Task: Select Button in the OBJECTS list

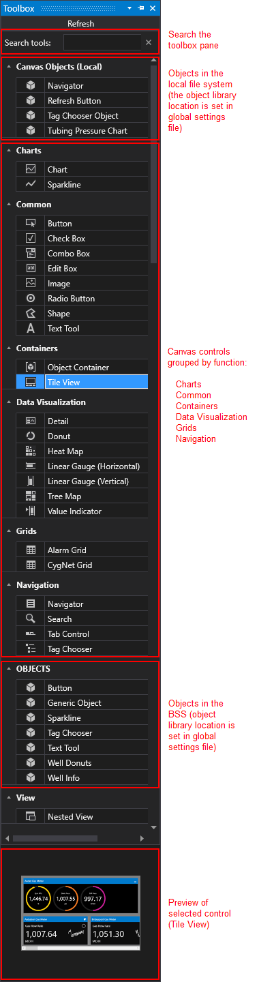Action: pos(81,688)
